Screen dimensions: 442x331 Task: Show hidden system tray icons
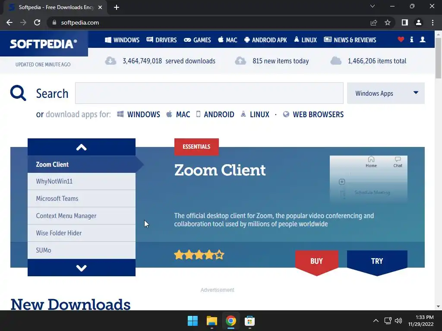(x=376, y=321)
